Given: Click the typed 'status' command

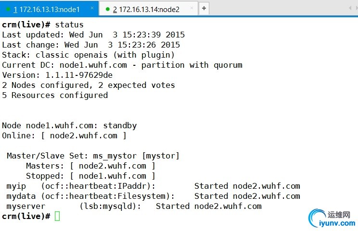Looking at the screenshot, I should click(69, 24).
